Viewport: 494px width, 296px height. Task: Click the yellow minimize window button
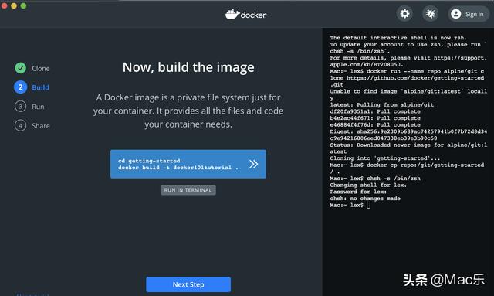14,5
